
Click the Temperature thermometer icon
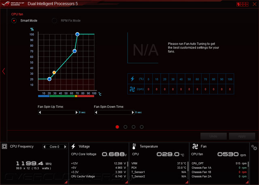pos(134,146)
